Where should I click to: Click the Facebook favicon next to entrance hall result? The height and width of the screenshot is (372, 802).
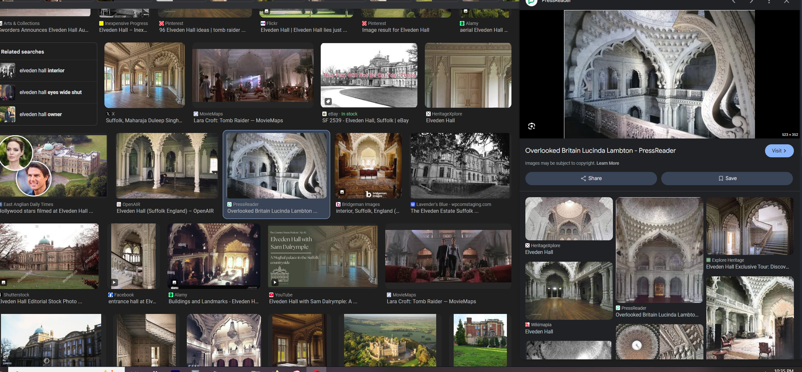(x=111, y=295)
